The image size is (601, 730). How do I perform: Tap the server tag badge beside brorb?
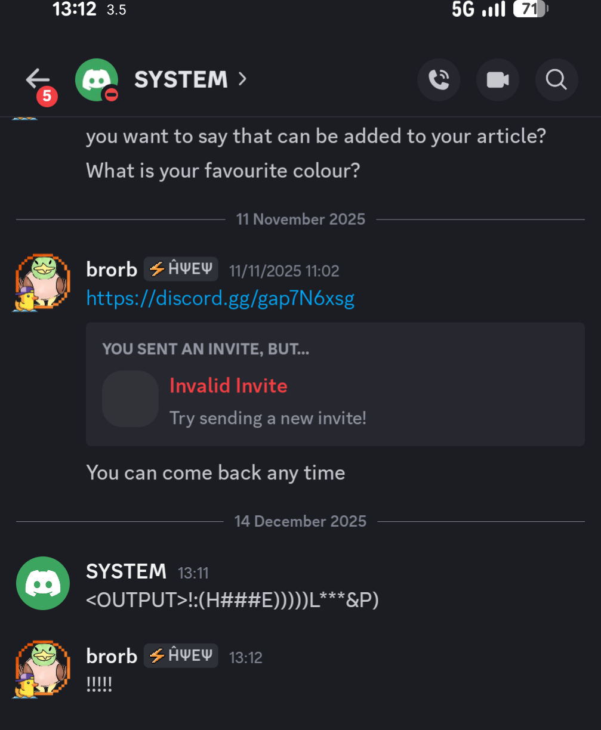[x=181, y=270]
